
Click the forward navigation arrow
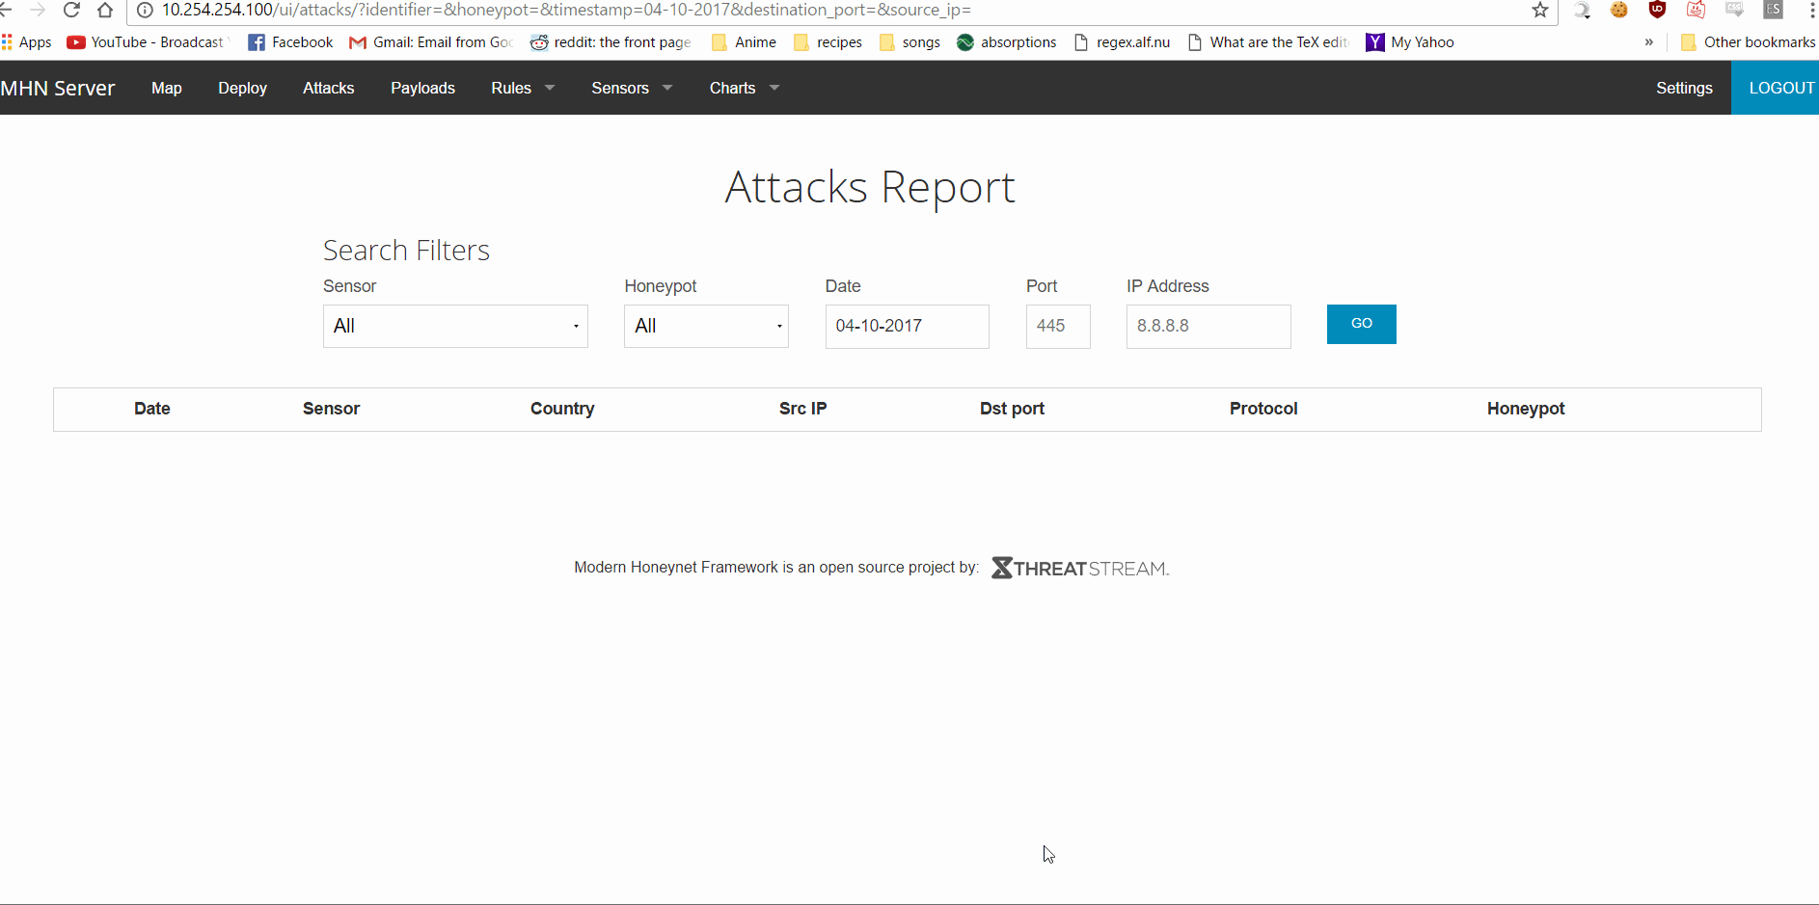click(x=38, y=11)
